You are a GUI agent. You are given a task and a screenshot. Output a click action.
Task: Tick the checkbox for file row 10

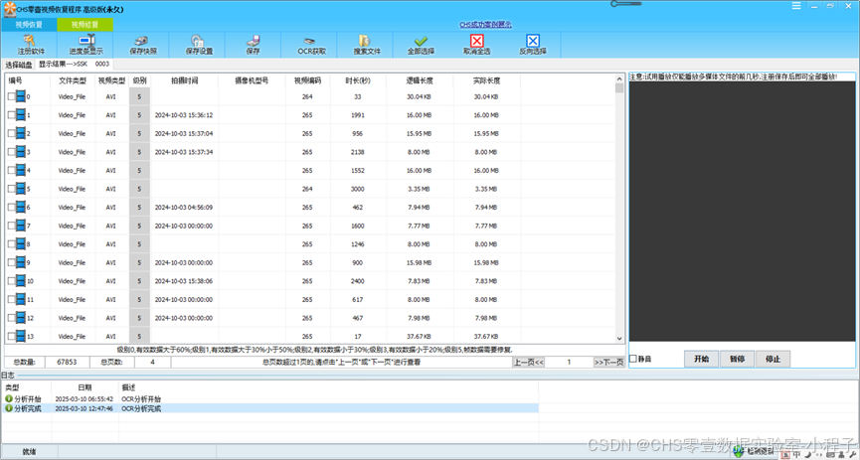pos(12,281)
